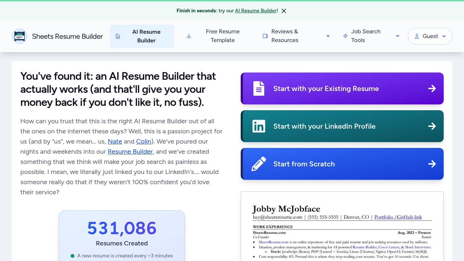This screenshot has width=464, height=261.
Task: Click the lightning bolt Job Search Tools icon
Action: [345, 36]
